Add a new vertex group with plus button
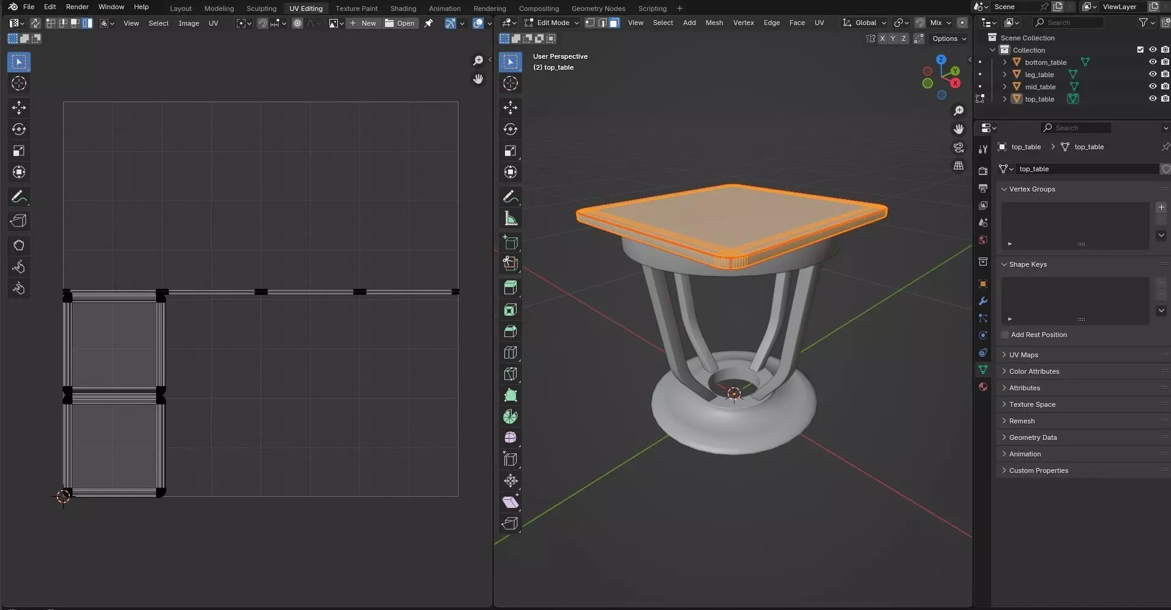This screenshot has height=610, width=1171. tap(1161, 207)
